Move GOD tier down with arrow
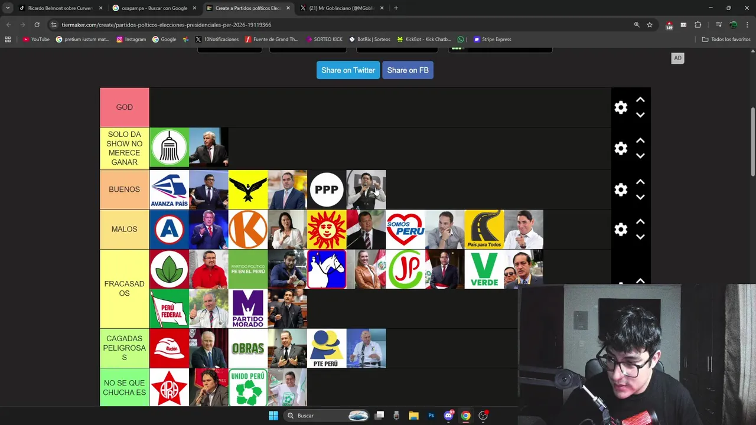756x425 pixels. coord(640,115)
